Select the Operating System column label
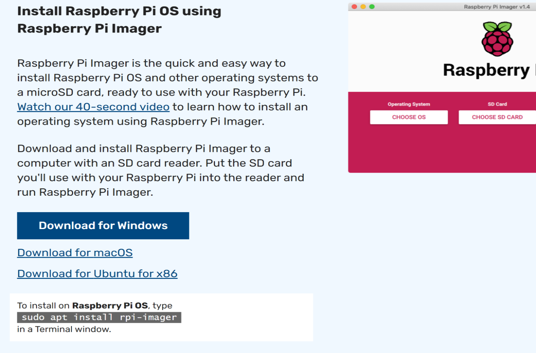 pos(408,104)
